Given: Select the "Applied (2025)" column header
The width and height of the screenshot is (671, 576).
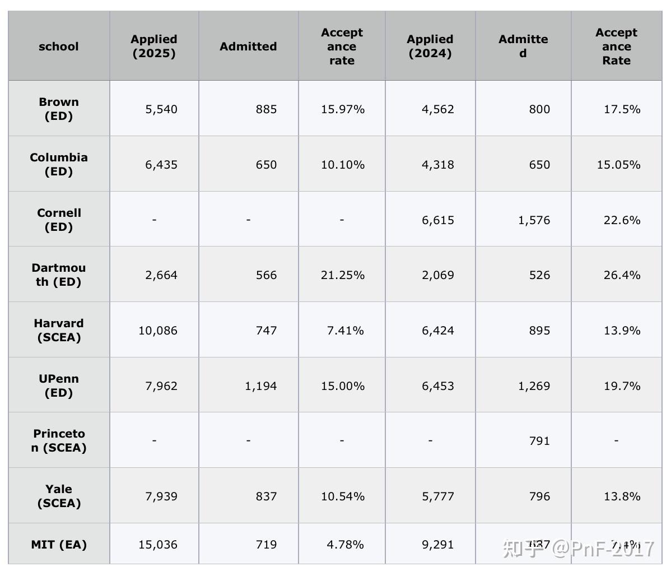Looking at the screenshot, I should point(154,47).
